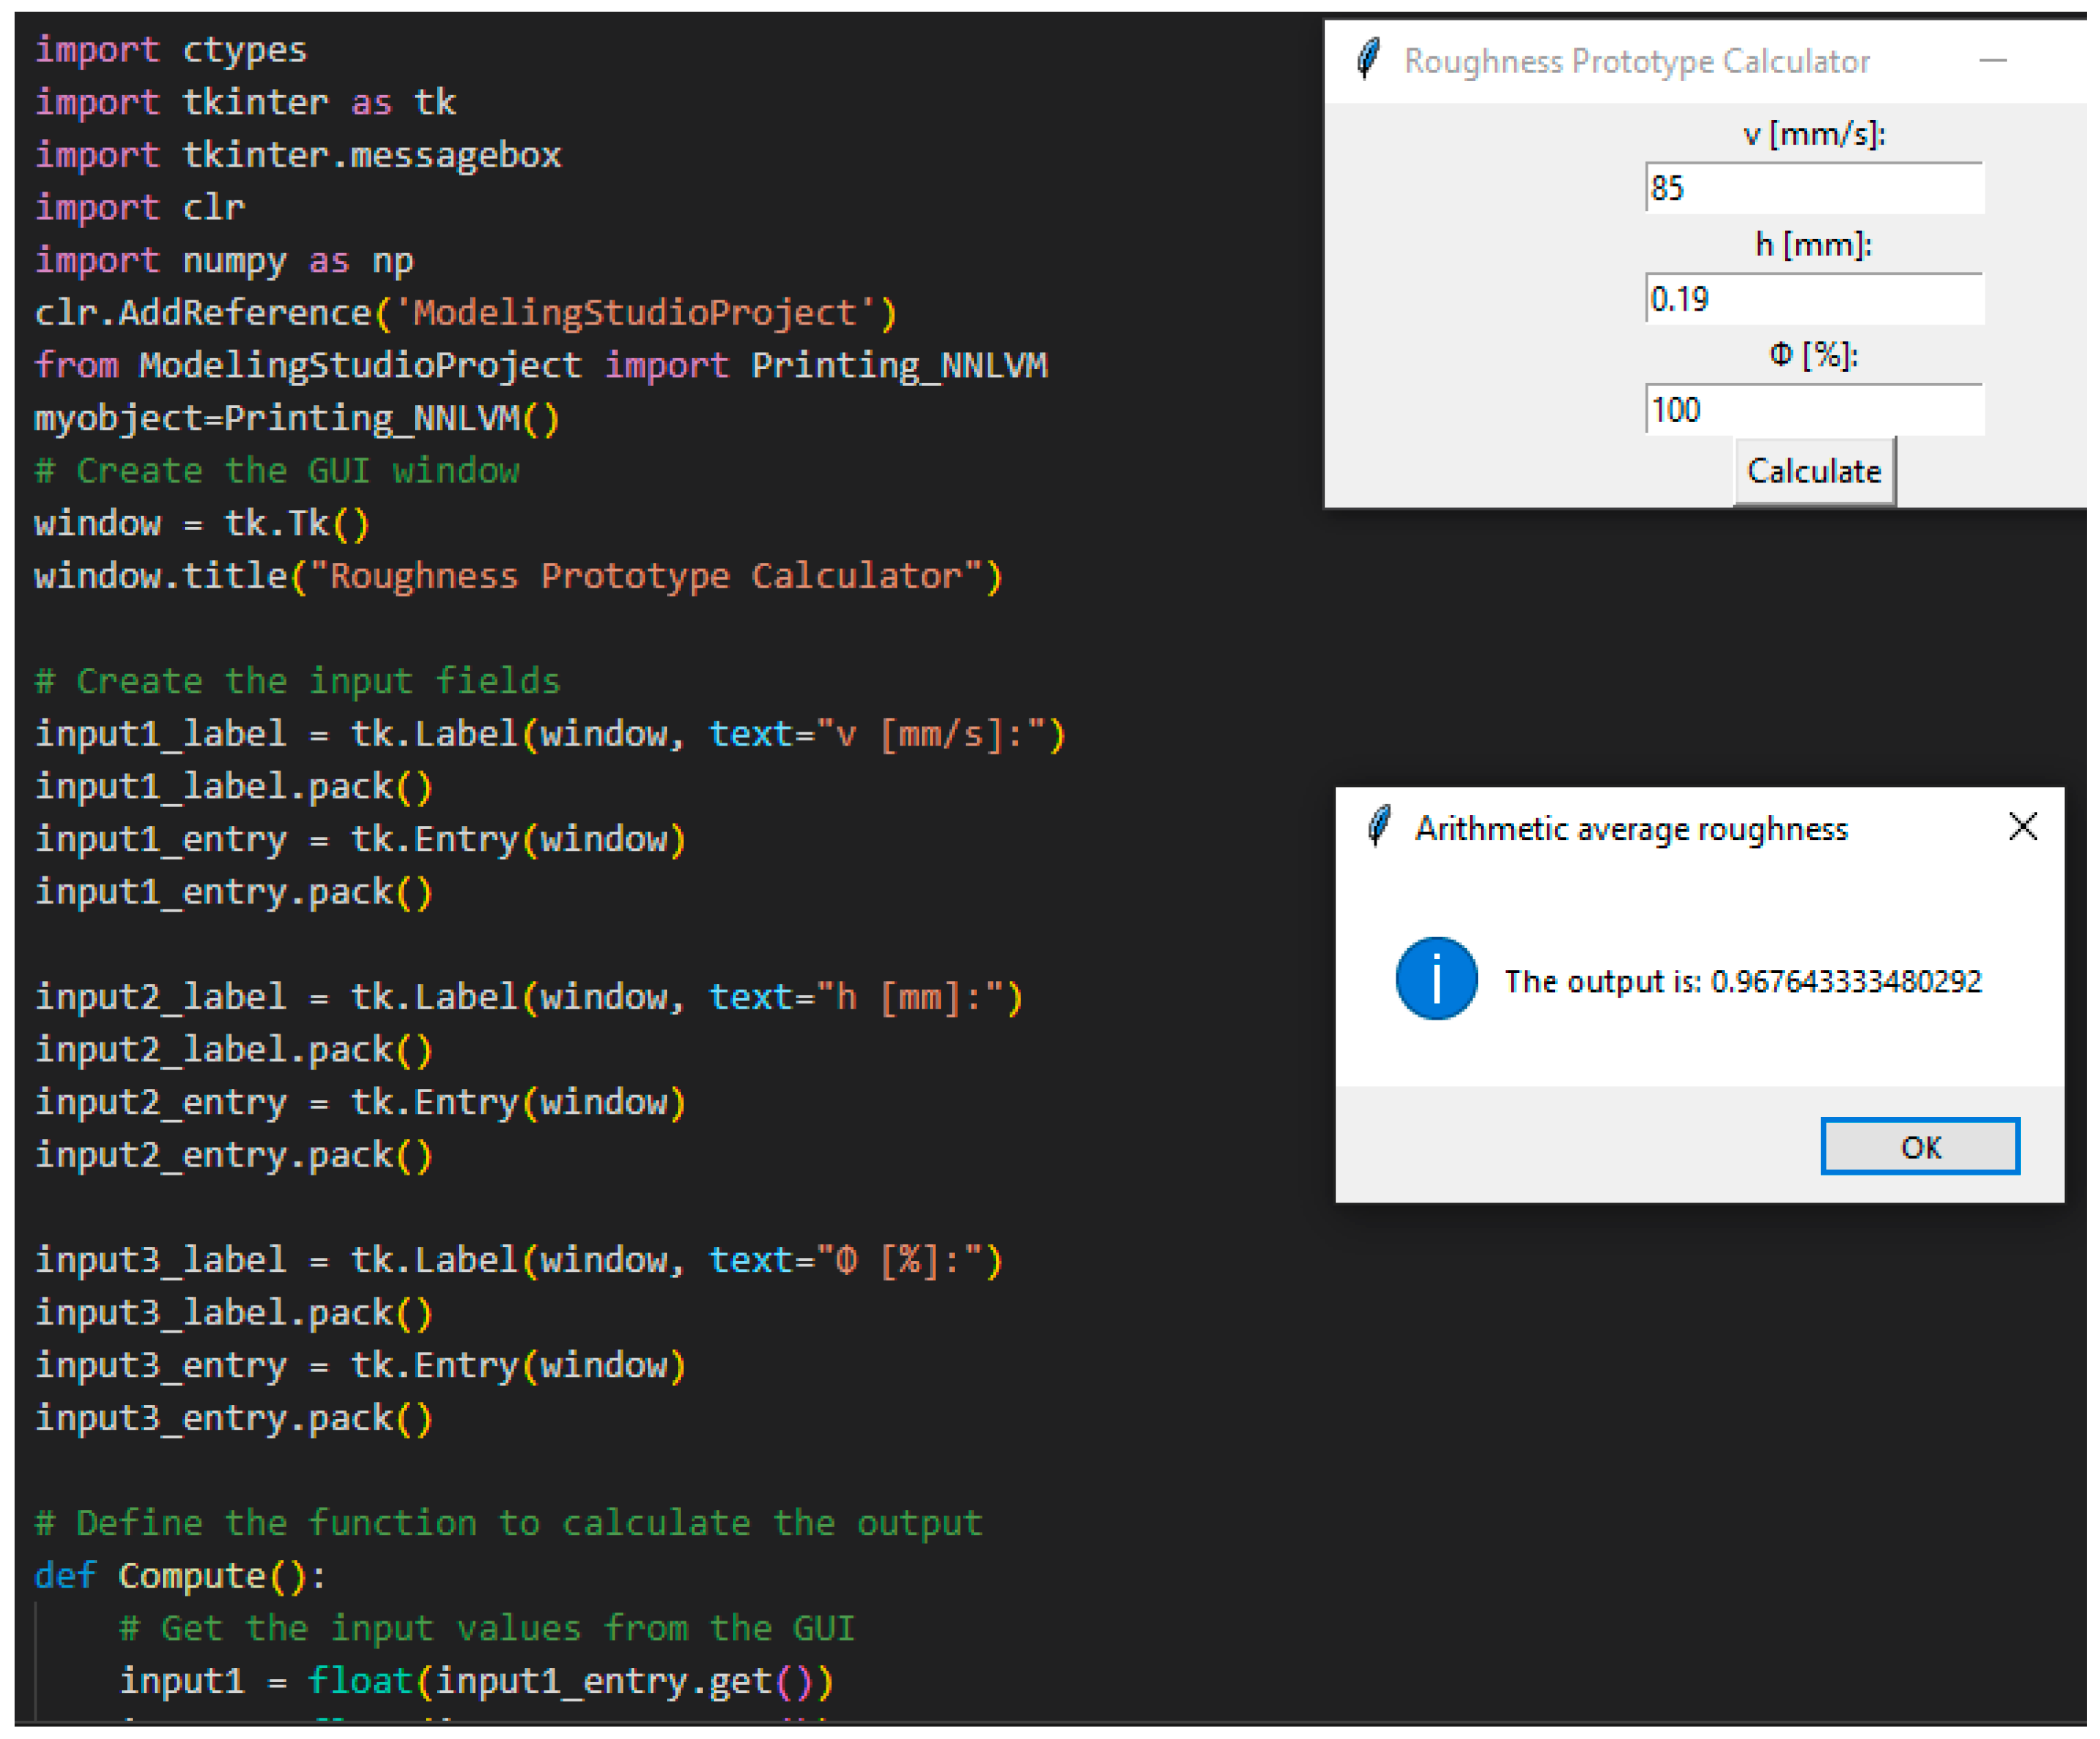Image resolution: width=2100 pixels, height=1739 pixels.
Task: Click the 'myobject=Printing_NNLVM()' line
Action: [297, 418]
